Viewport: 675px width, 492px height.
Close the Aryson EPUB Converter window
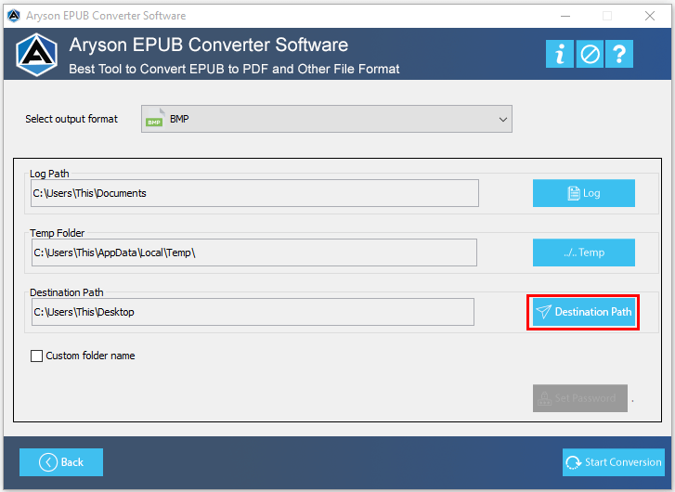pos(650,16)
